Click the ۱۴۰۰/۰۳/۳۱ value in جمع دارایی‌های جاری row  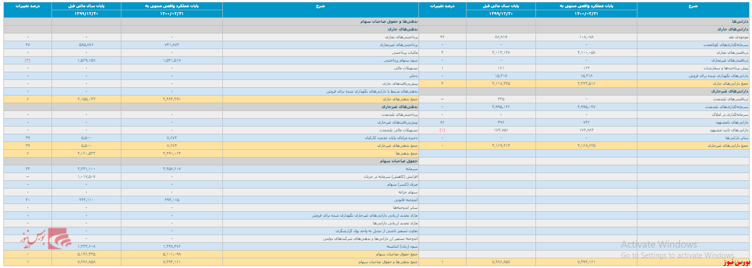tap(586, 84)
